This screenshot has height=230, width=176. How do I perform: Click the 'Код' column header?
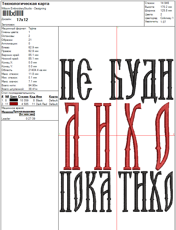[32, 97]
